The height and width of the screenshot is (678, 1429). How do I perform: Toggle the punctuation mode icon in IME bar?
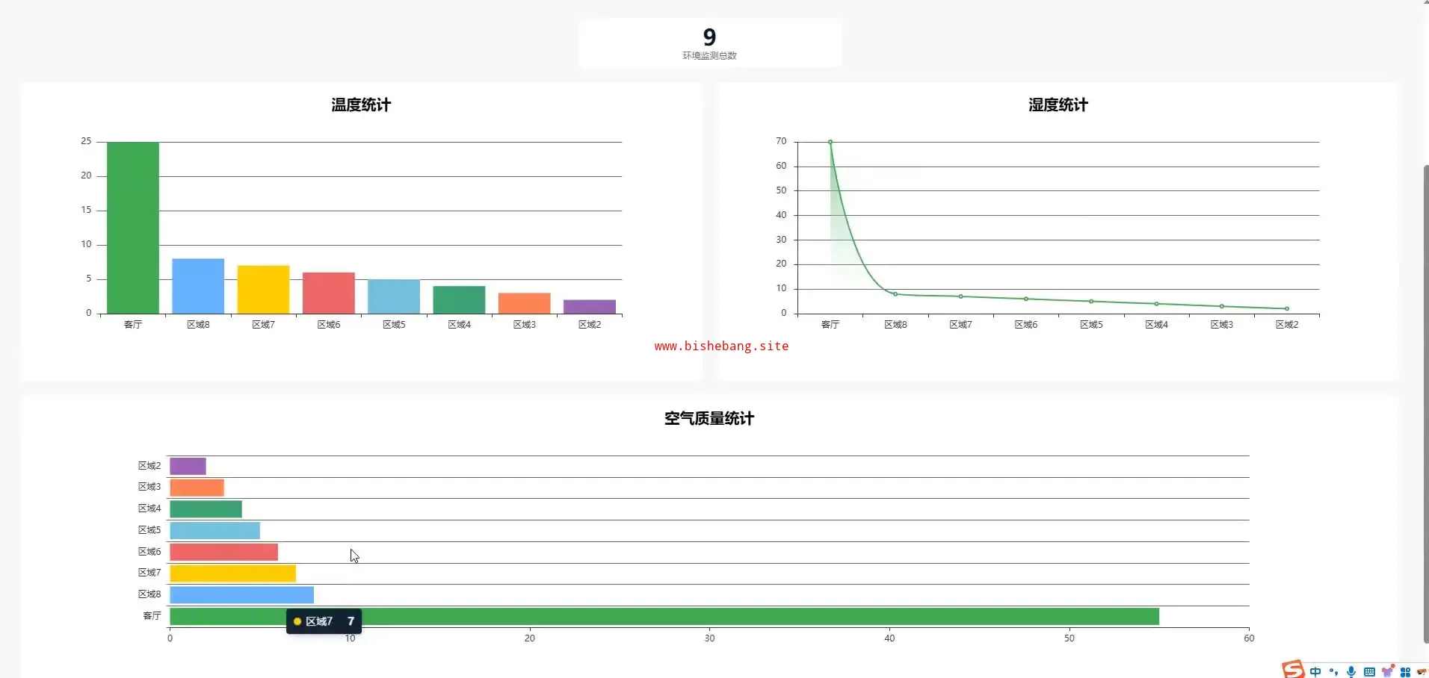(1334, 672)
